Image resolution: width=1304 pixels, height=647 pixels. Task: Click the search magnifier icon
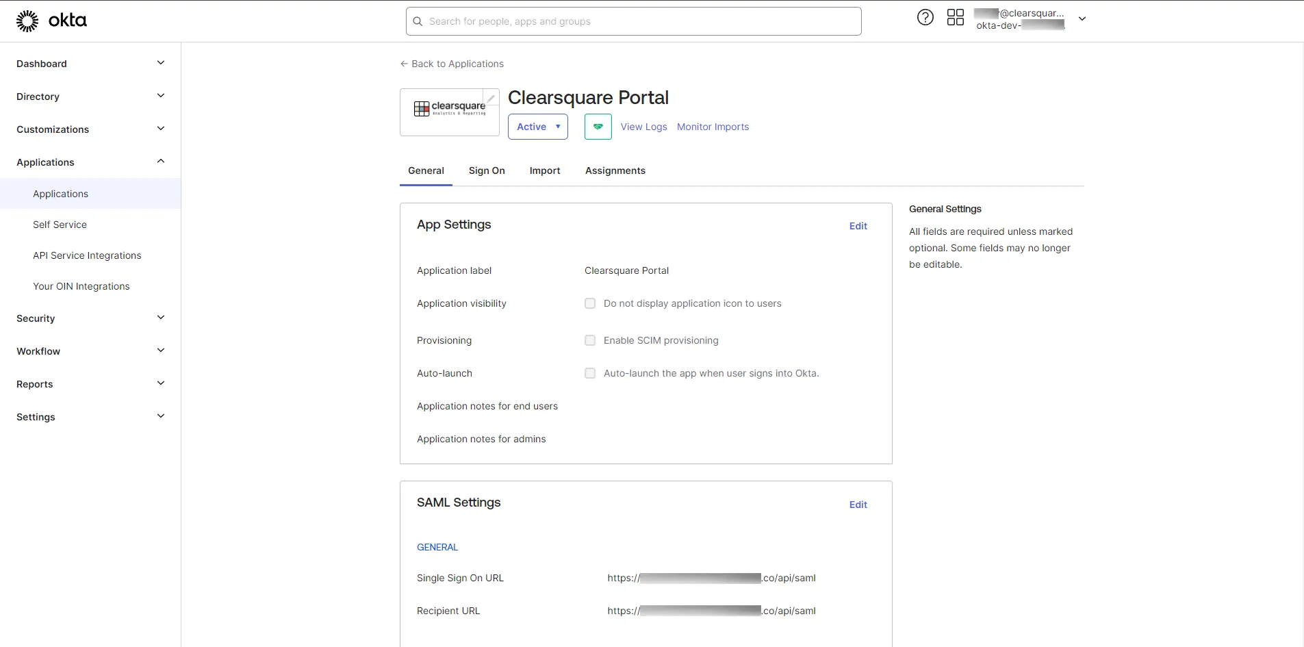coord(418,21)
